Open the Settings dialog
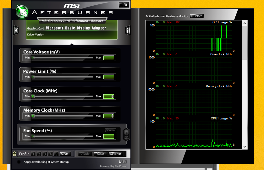This screenshot has height=170, width=264. point(116,154)
